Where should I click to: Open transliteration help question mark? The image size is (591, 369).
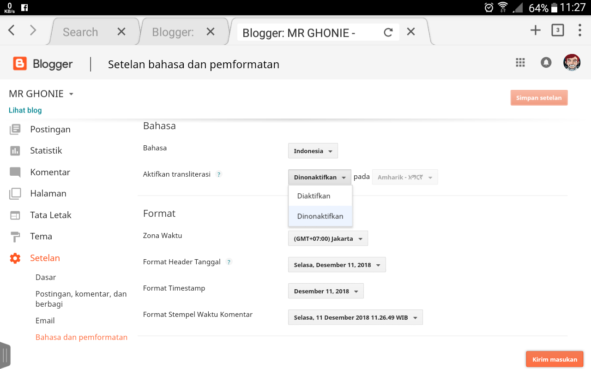[x=219, y=174]
